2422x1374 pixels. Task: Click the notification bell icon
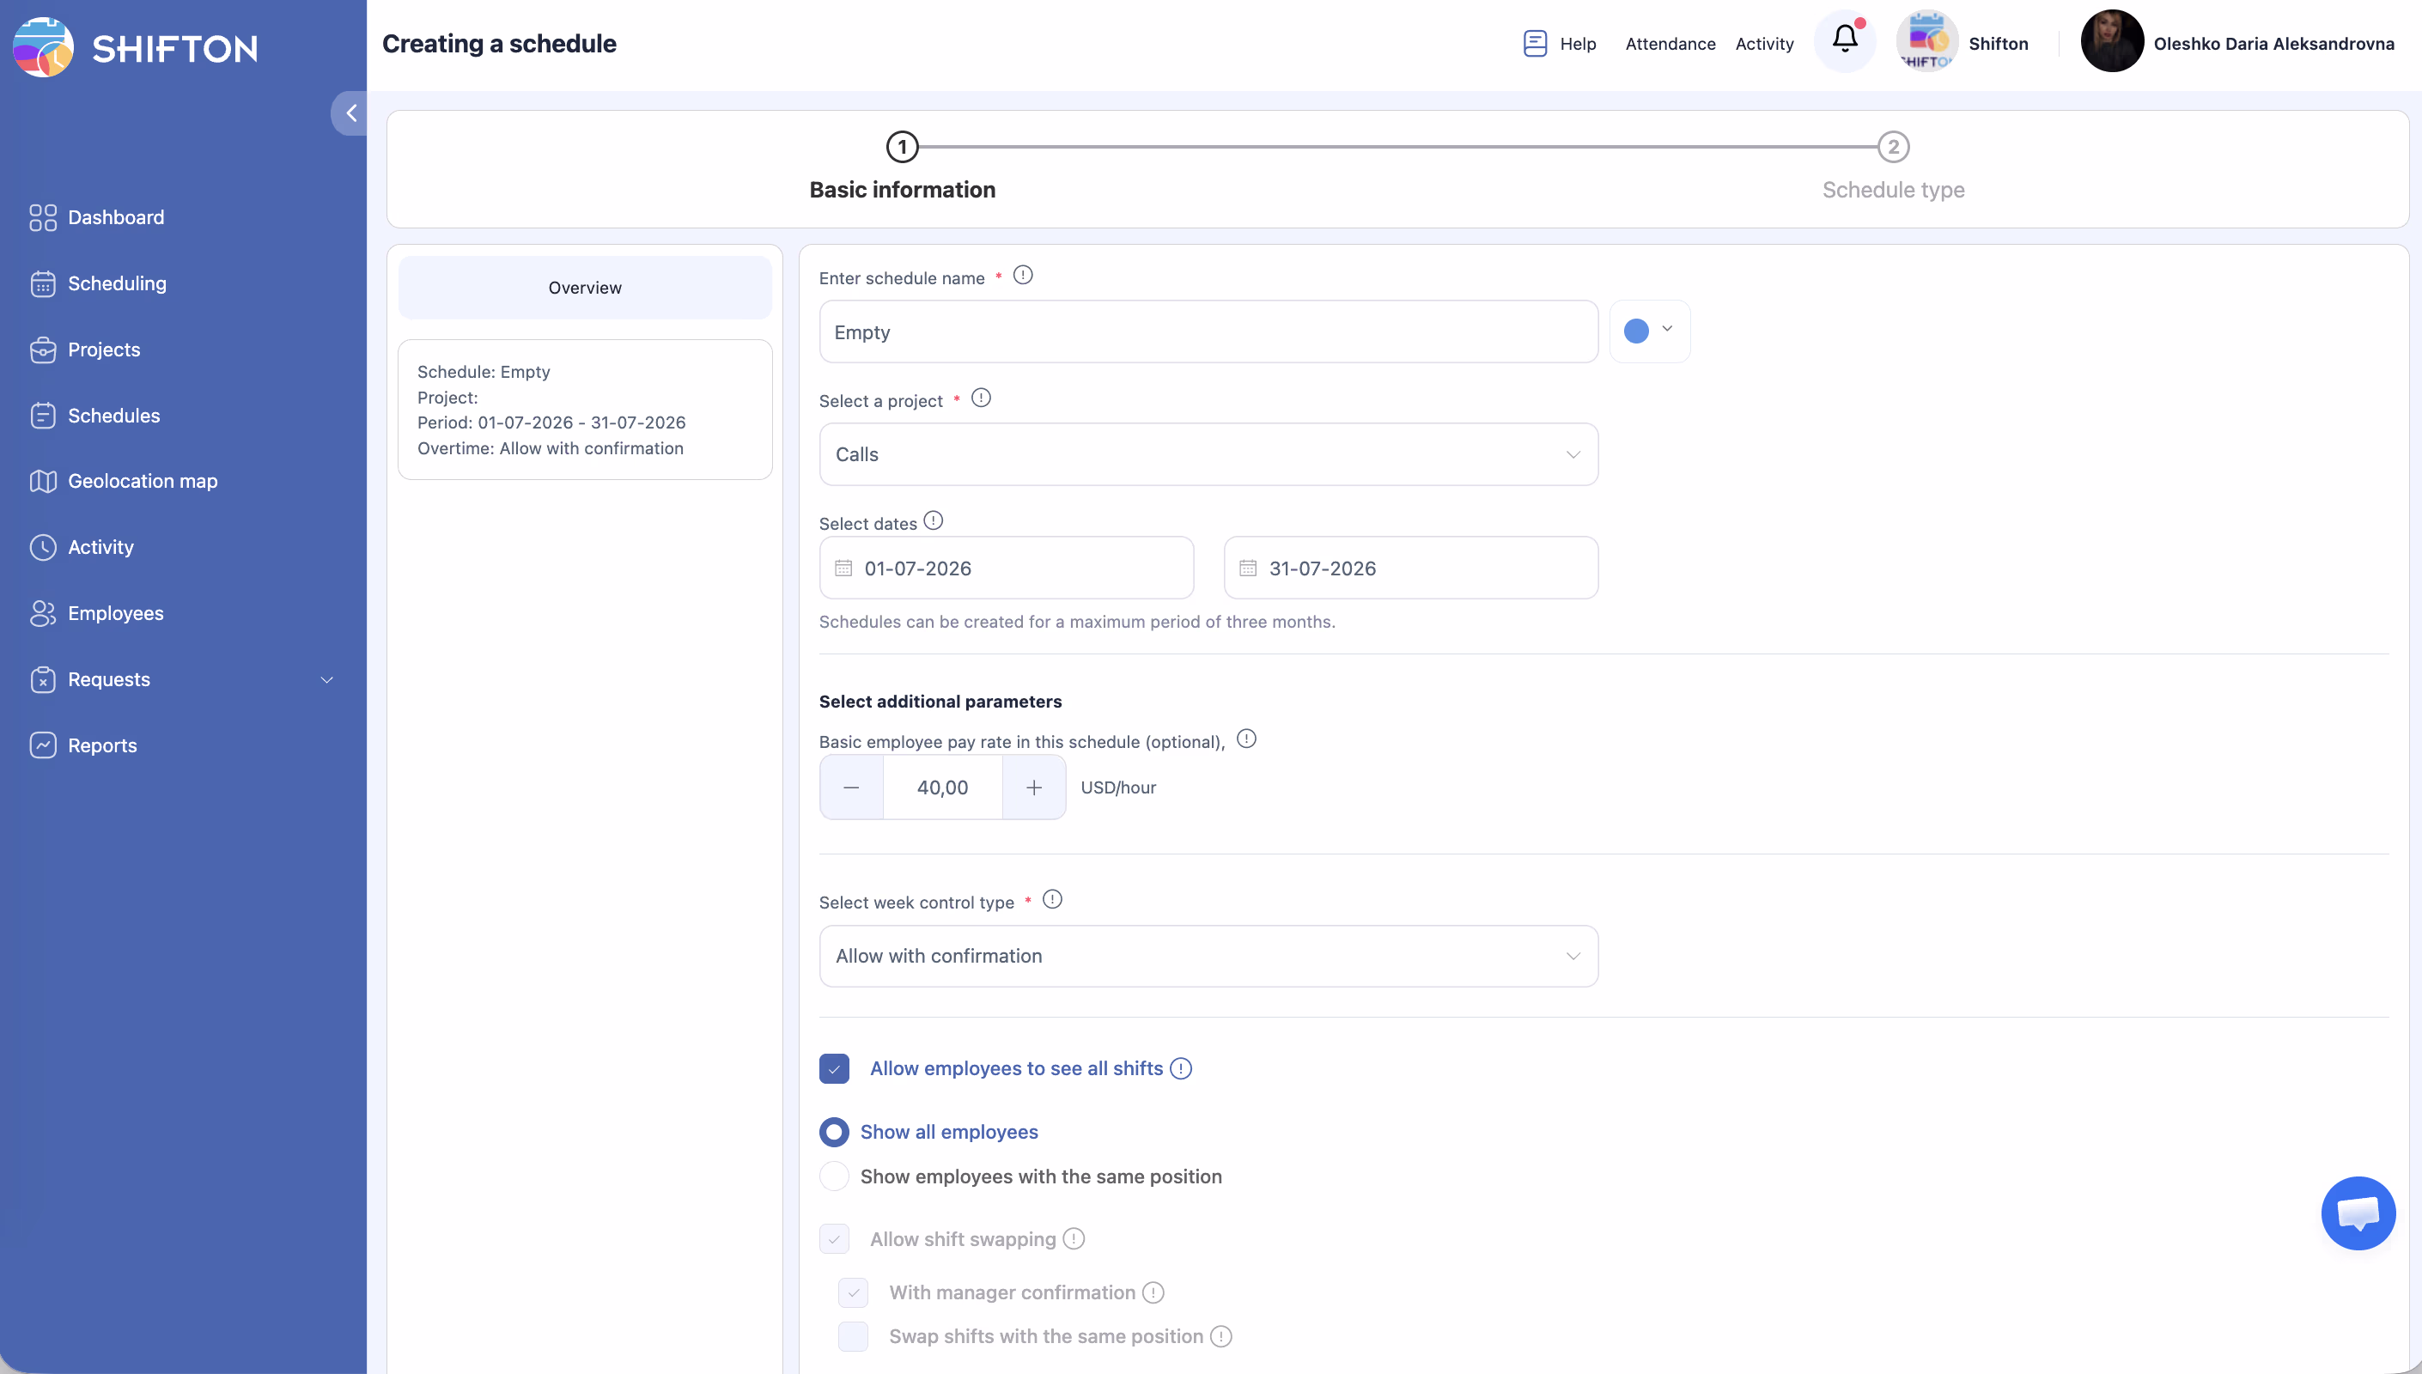point(1845,40)
